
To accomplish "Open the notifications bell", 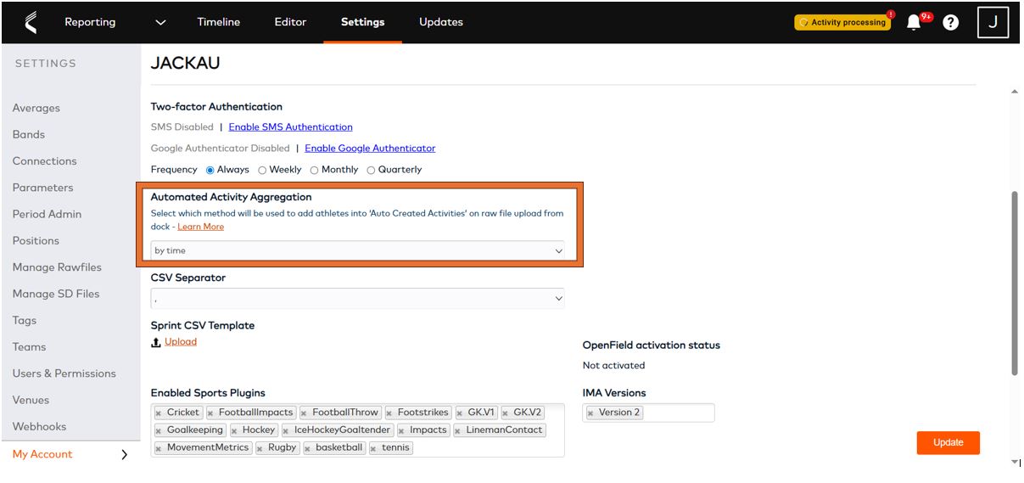I will tap(914, 23).
